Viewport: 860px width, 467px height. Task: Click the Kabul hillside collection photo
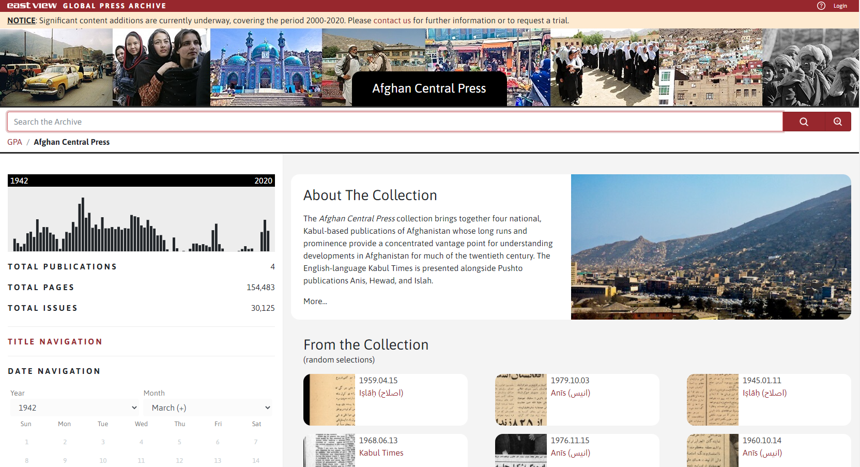tap(711, 247)
